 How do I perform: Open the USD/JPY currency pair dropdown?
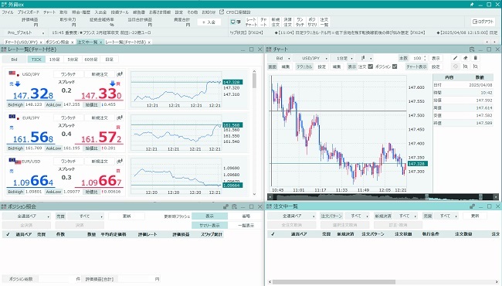[x=311, y=58]
